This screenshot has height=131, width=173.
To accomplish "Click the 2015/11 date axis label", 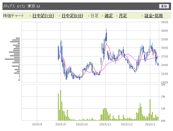I will coord(105,124).
